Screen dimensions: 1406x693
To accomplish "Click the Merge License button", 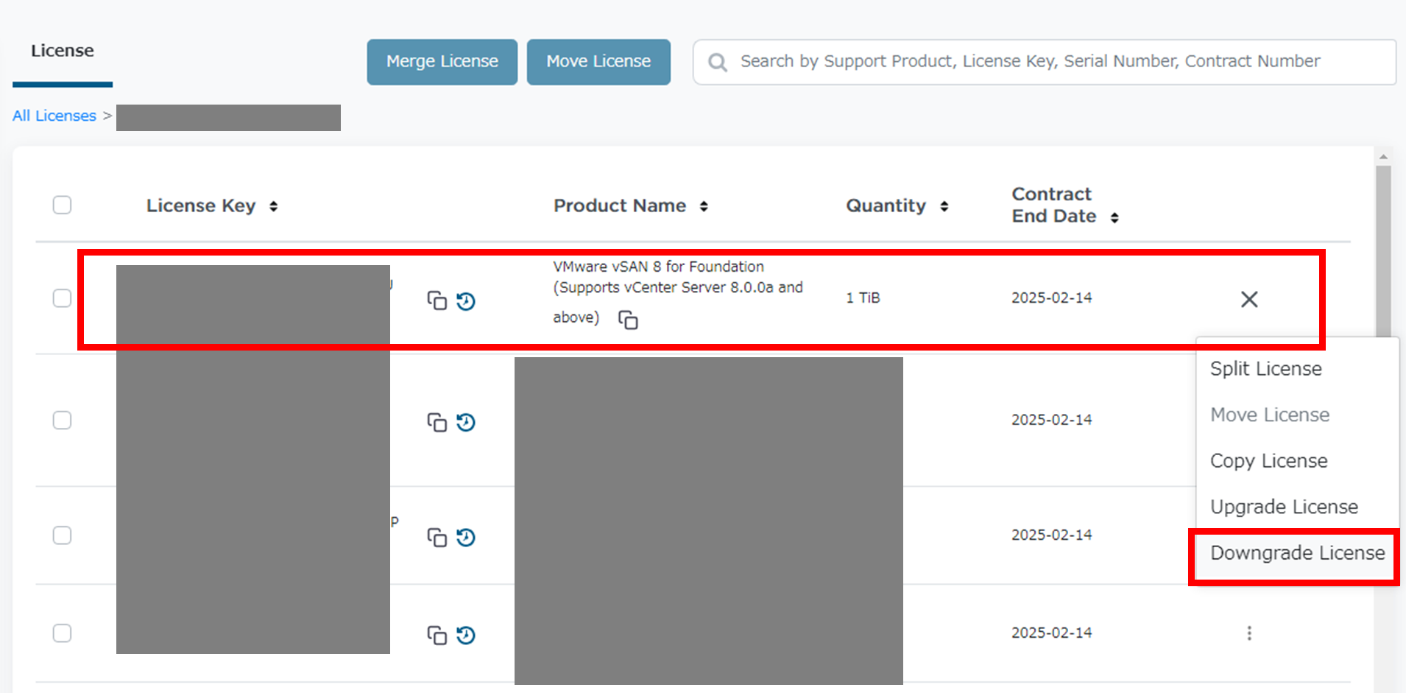I will coord(442,62).
